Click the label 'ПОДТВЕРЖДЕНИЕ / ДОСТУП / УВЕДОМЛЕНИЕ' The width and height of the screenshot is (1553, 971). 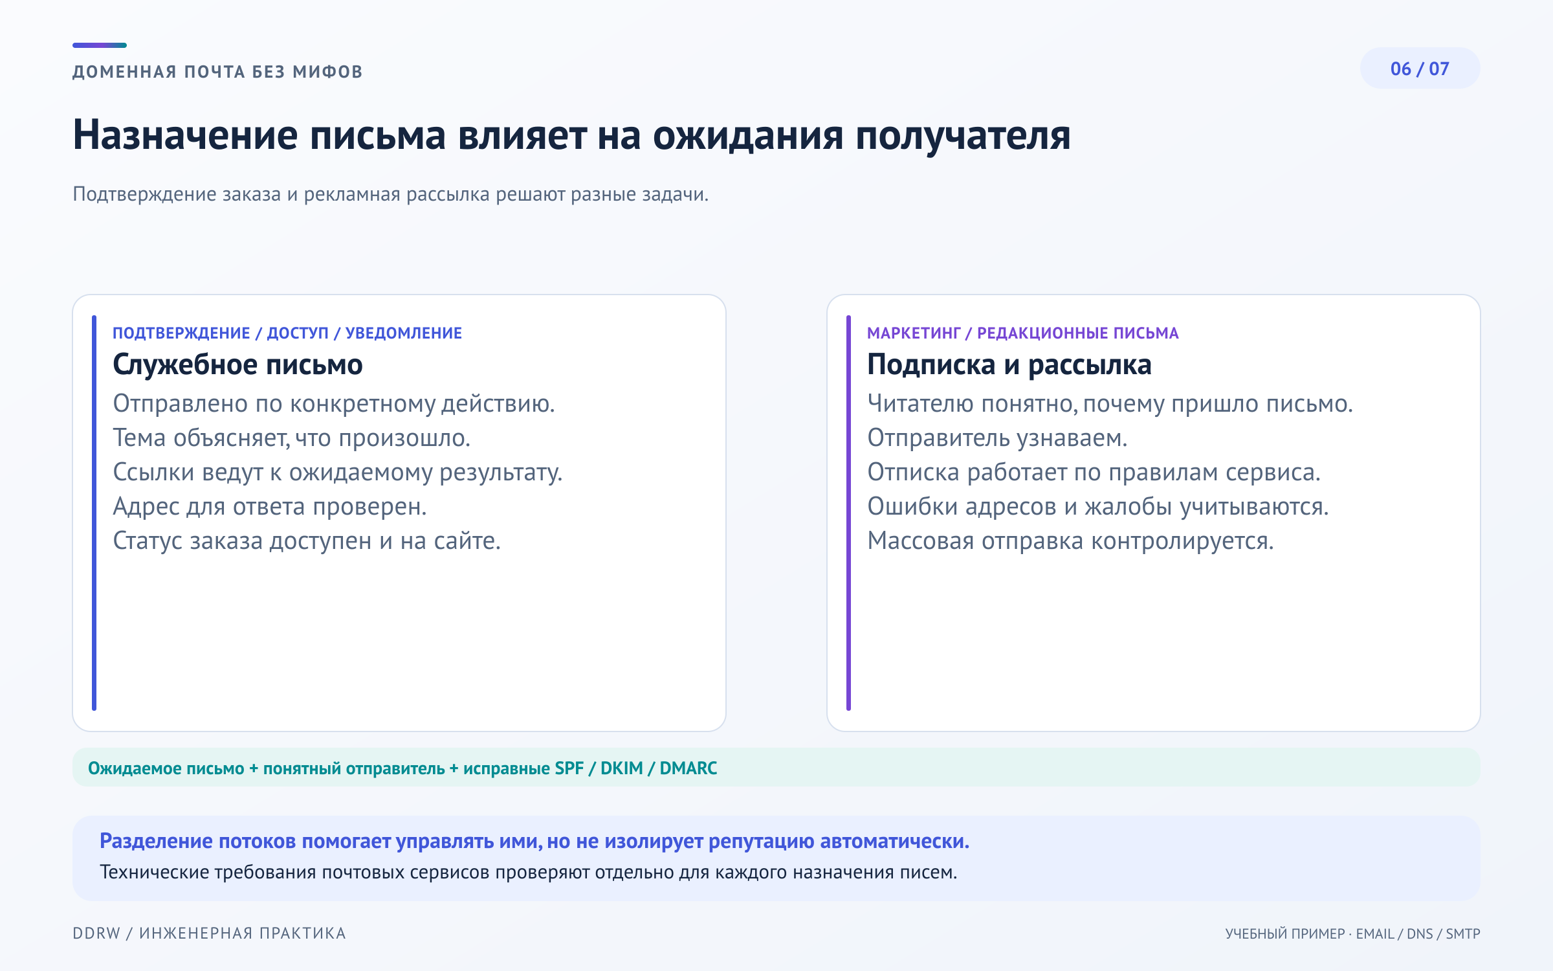pos(287,333)
